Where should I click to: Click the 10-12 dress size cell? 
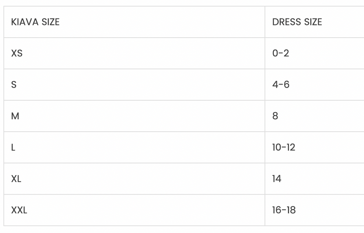tap(283, 148)
